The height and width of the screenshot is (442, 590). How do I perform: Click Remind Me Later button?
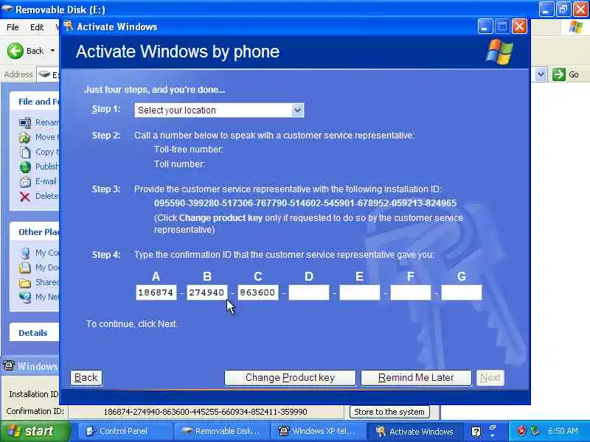coord(416,378)
